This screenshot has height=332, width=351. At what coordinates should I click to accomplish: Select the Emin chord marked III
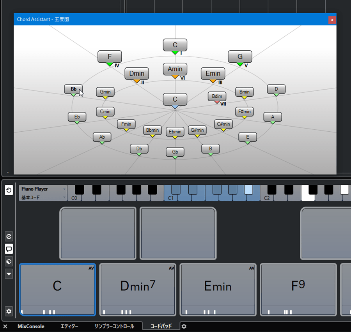(x=213, y=73)
